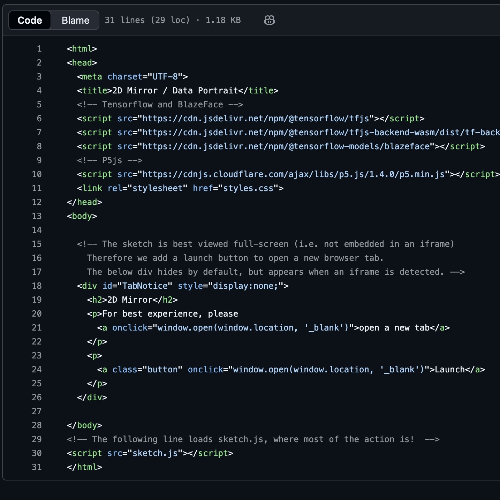Viewport: 500px width, 500px height.
Task: Select line number 18 with the TabNotice div
Action: tap(37, 286)
